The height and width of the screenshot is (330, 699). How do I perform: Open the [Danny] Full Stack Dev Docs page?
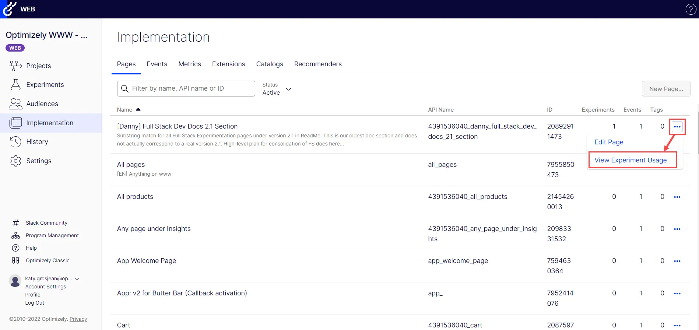click(177, 126)
